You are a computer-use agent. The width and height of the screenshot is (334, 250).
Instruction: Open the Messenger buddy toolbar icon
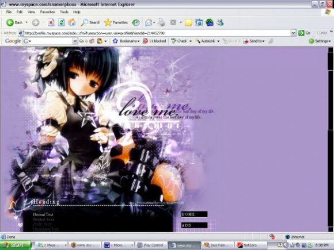(x=220, y=22)
